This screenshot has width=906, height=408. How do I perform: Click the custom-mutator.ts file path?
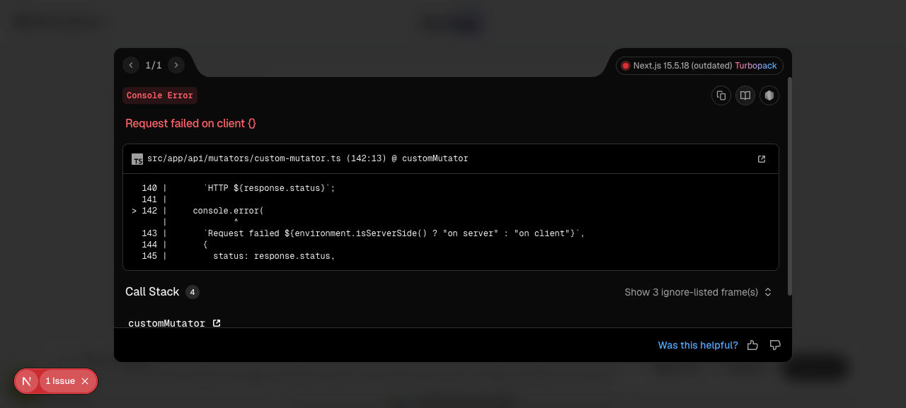(307, 158)
